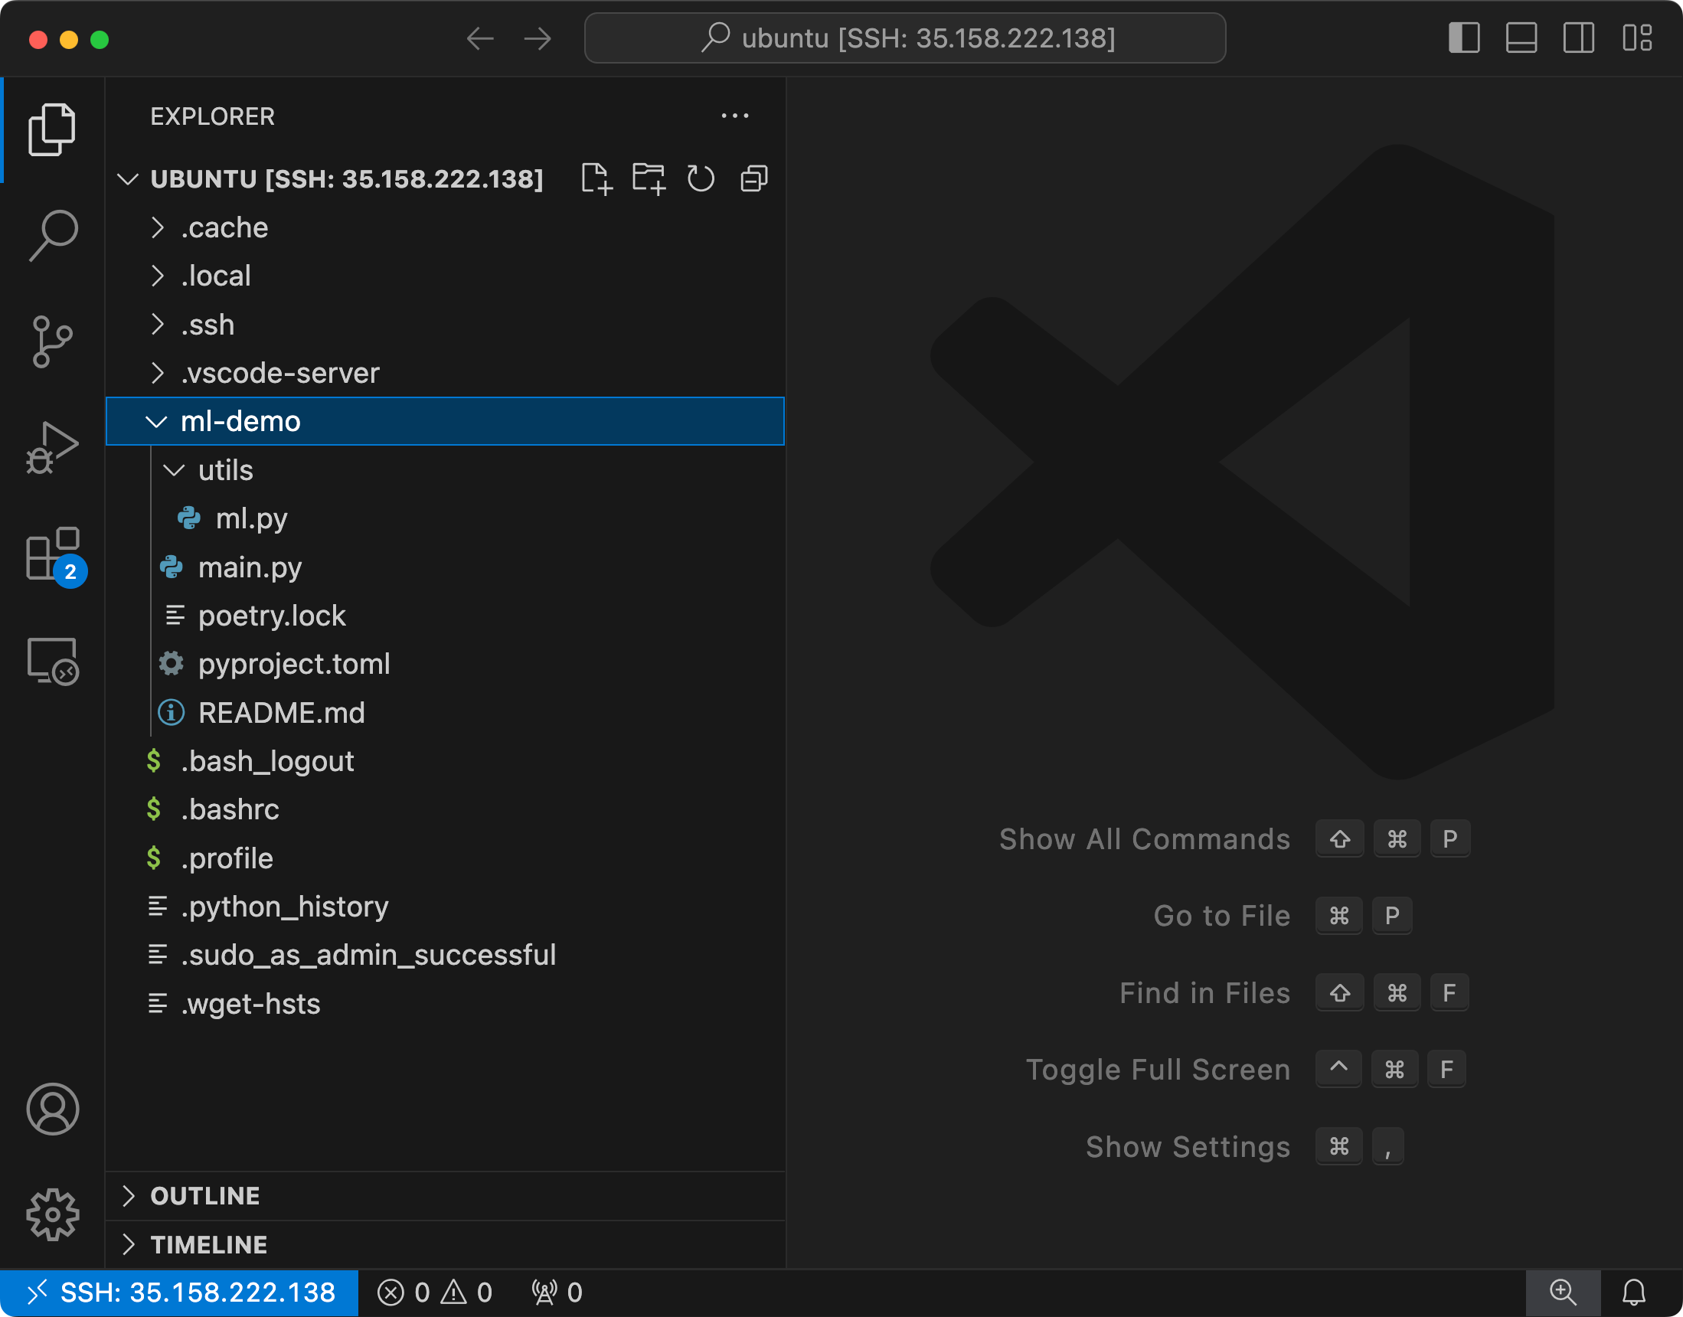Open the Source Control view
This screenshot has width=1683, height=1317.
click(52, 342)
